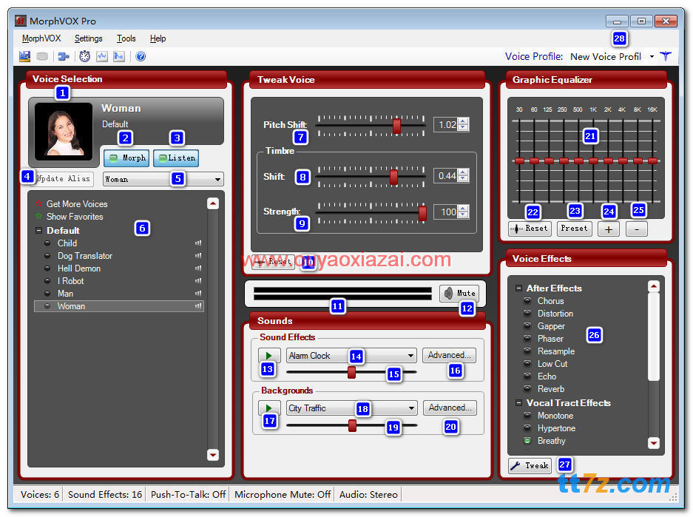
Task: Open help with the blue question mark icon
Action: (141, 56)
